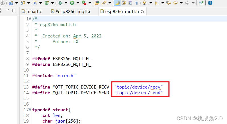Screen dimensions: 227x124
Task: Click the Search flashlight icon
Action: (x=104, y=3)
